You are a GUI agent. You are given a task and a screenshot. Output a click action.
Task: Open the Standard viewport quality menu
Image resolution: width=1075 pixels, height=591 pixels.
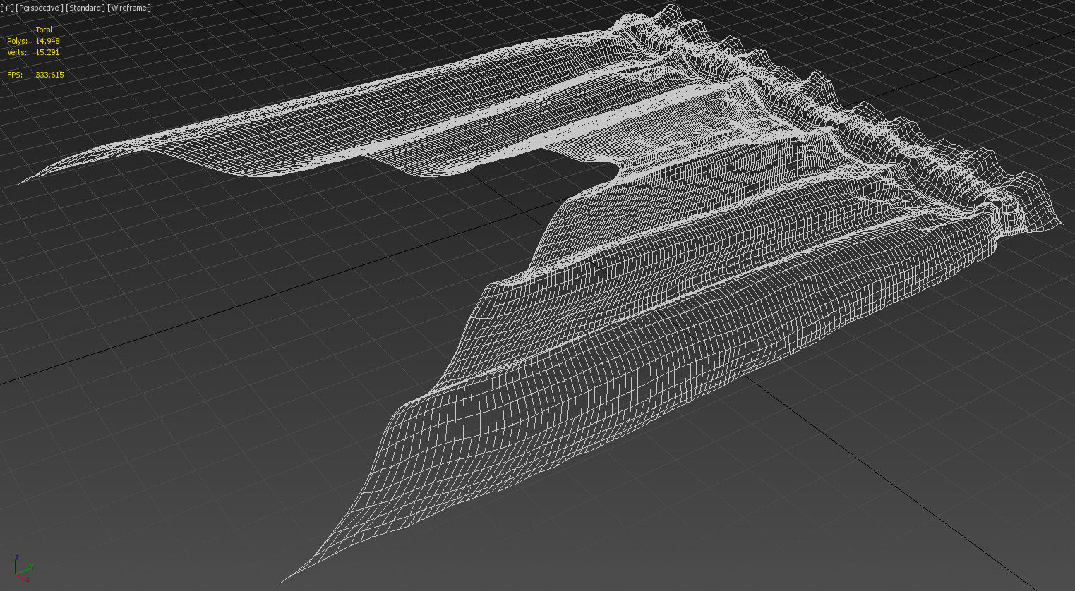point(85,8)
